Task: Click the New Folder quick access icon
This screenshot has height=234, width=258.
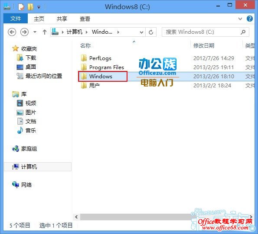Action: pos(30,7)
